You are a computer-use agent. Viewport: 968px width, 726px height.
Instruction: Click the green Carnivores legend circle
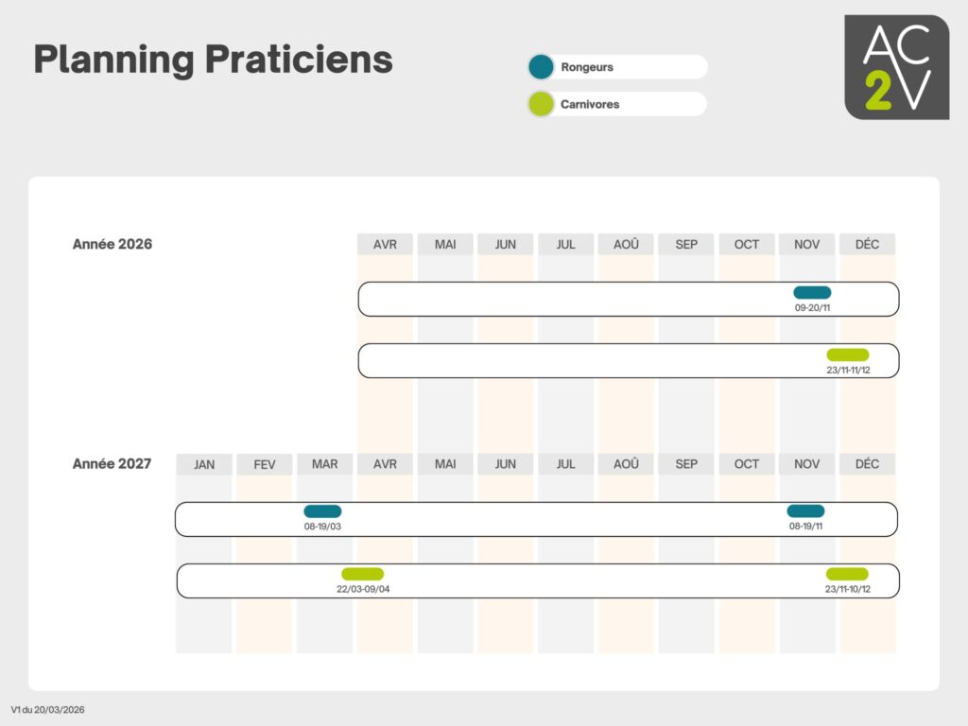point(541,104)
